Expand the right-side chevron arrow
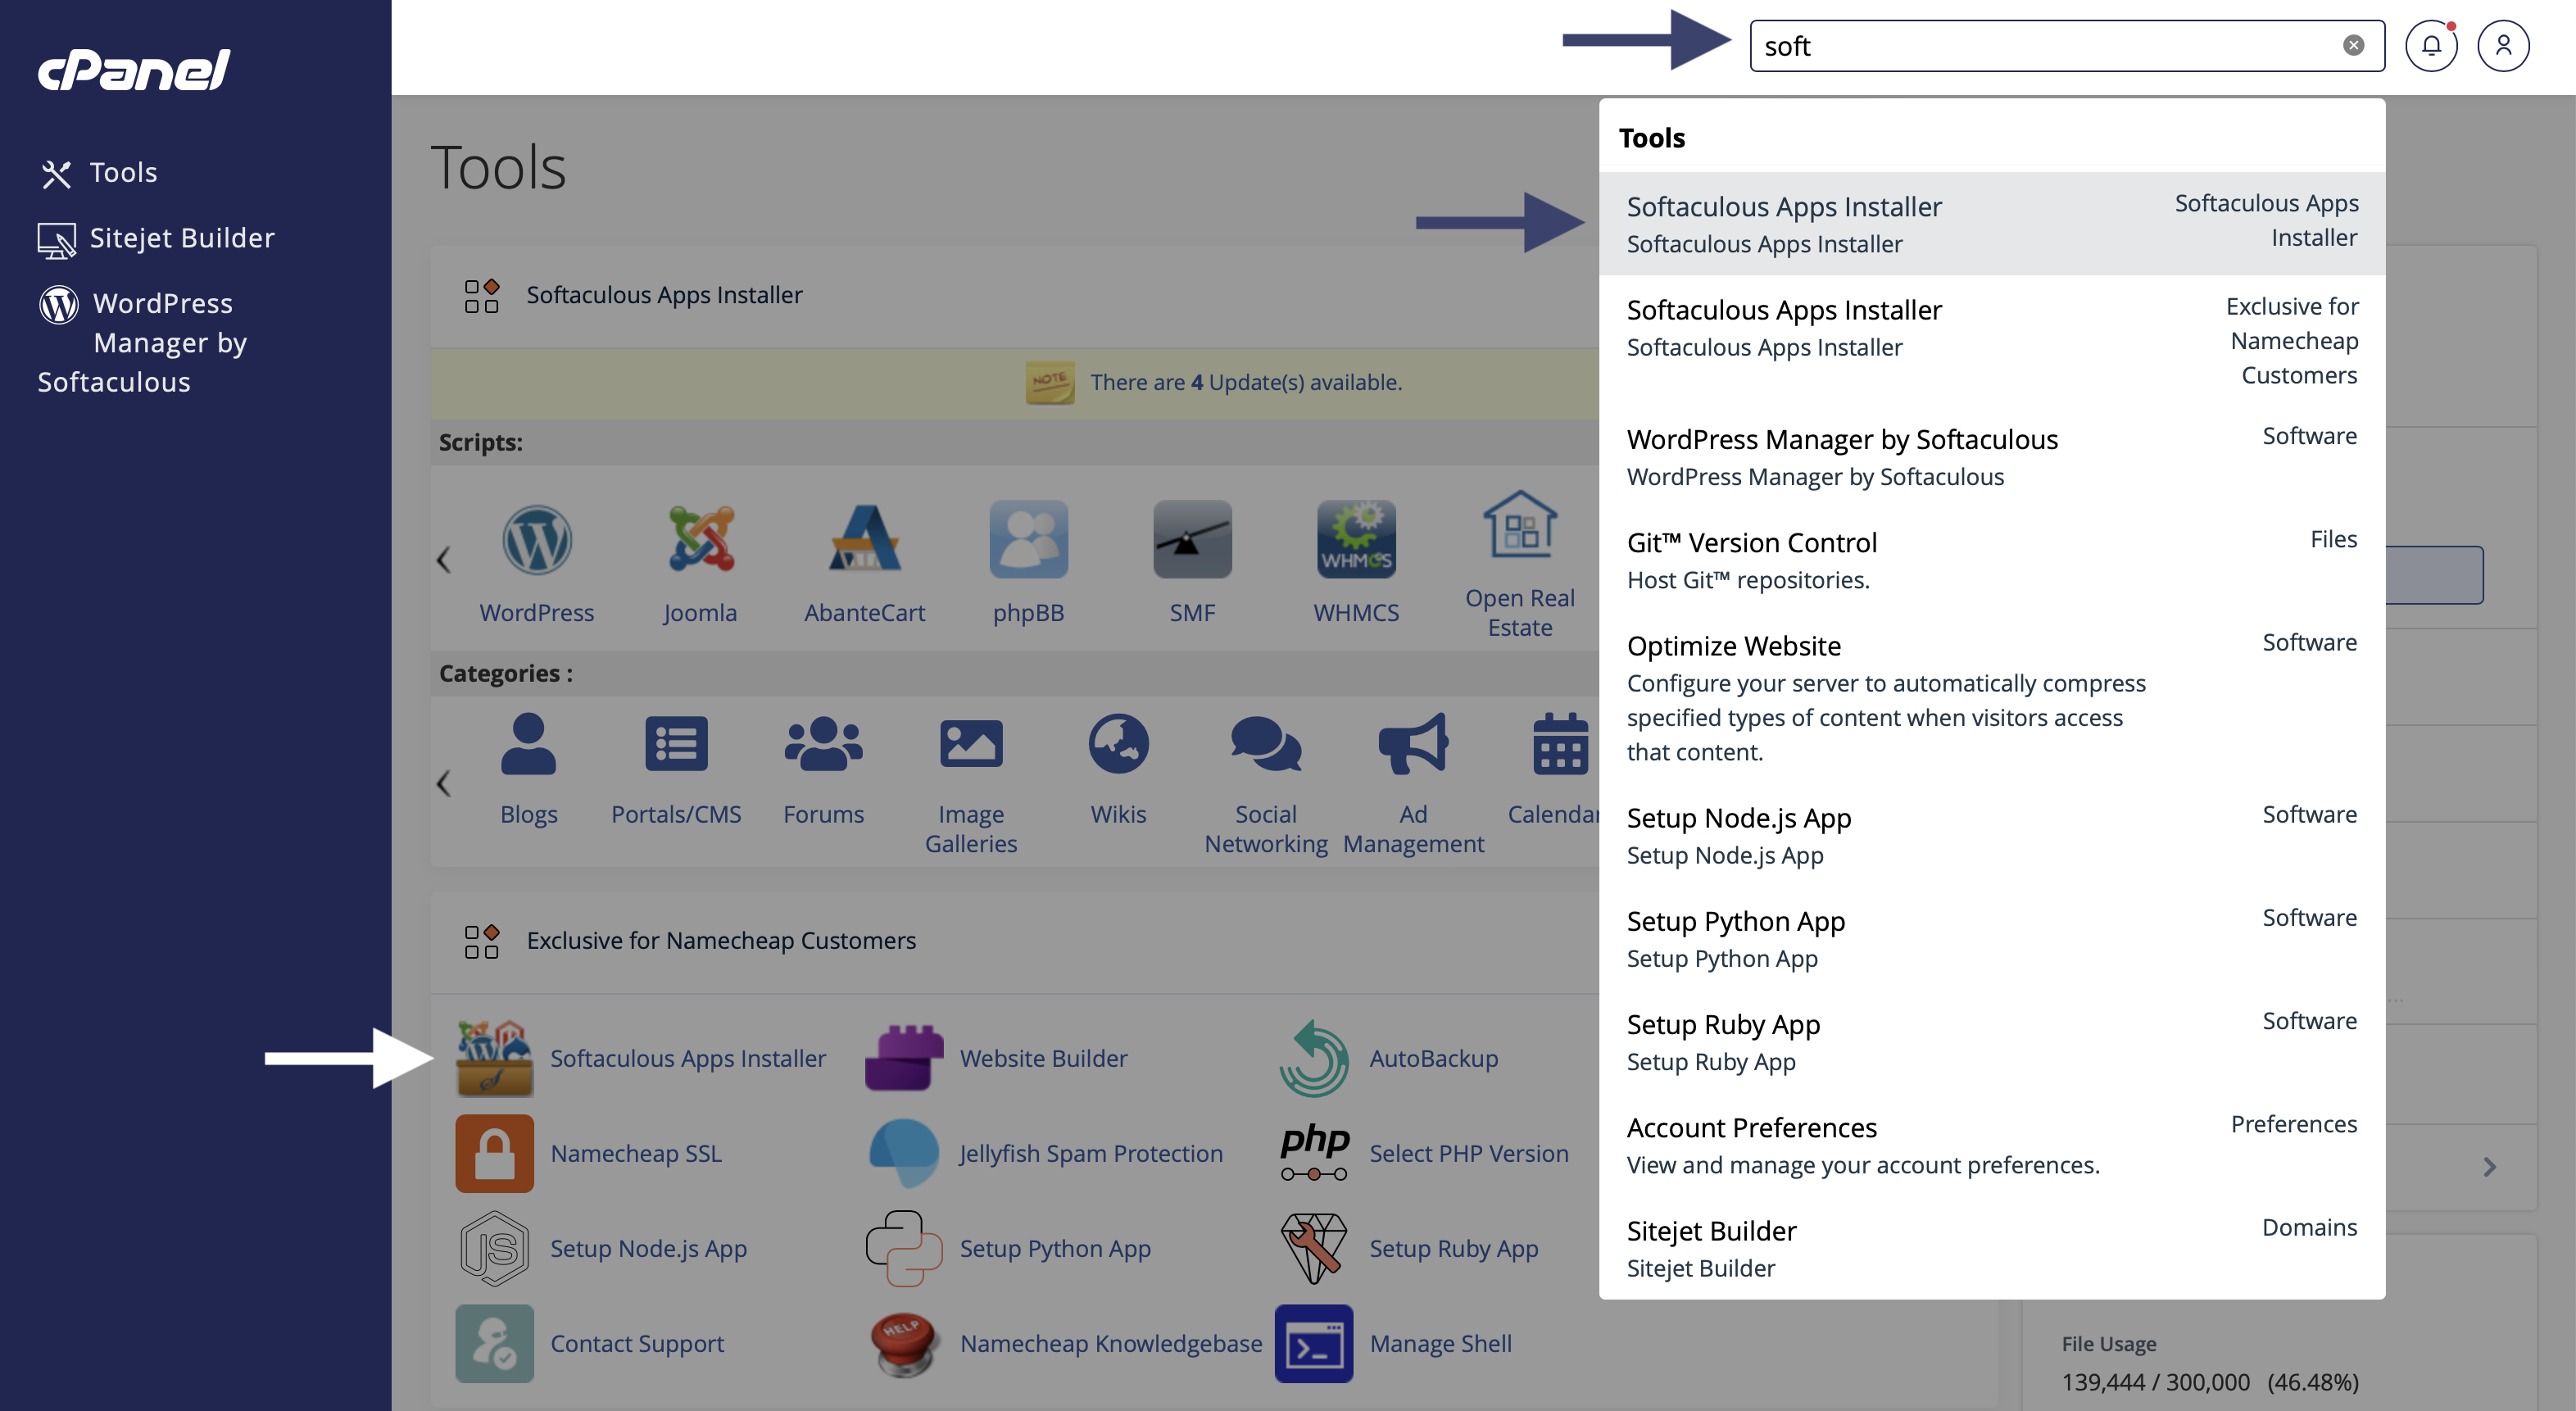This screenshot has height=1411, width=2576. point(2489,1167)
